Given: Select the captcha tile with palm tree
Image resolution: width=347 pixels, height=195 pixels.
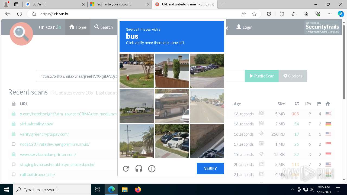Looking at the screenshot, I should click(137, 141).
